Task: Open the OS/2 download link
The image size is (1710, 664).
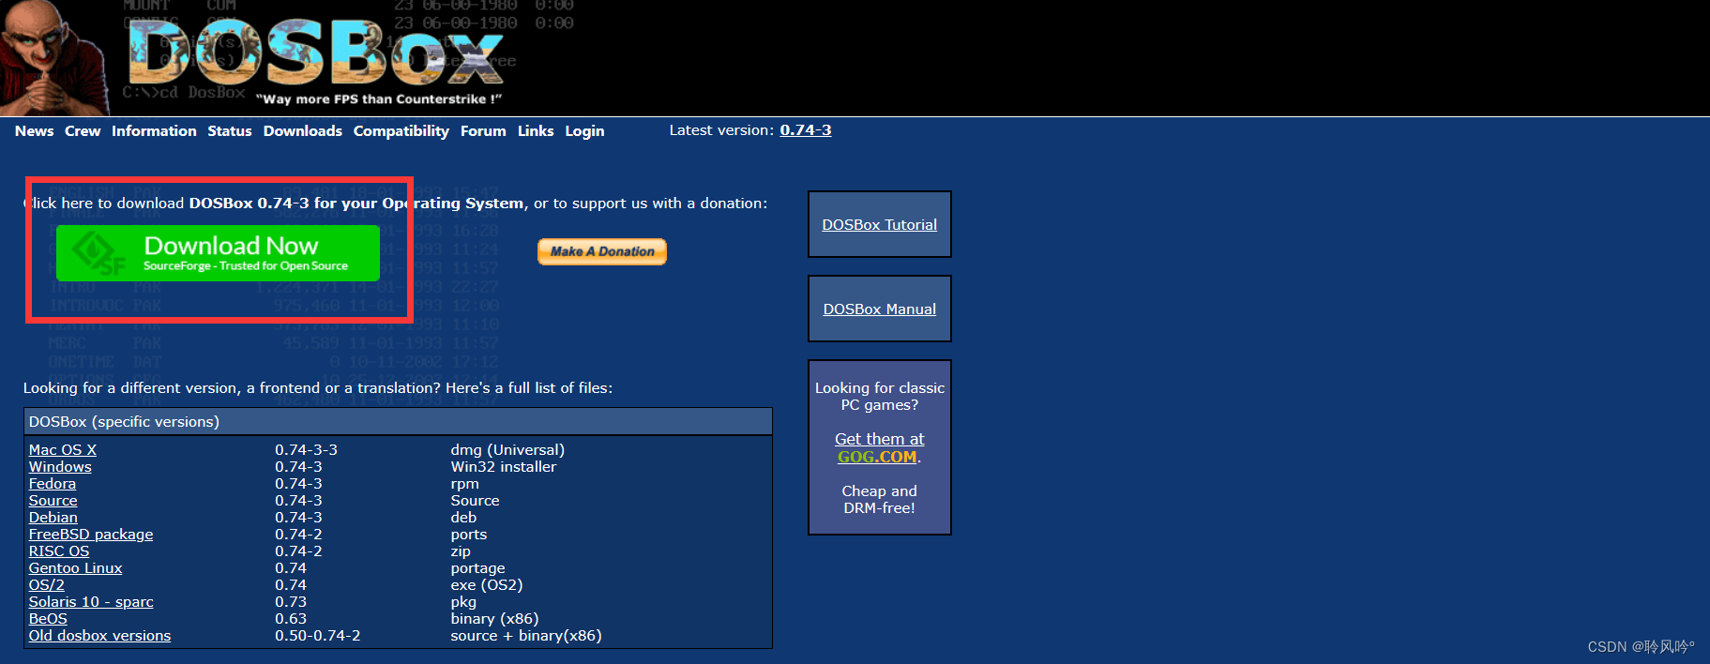Action: (47, 585)
